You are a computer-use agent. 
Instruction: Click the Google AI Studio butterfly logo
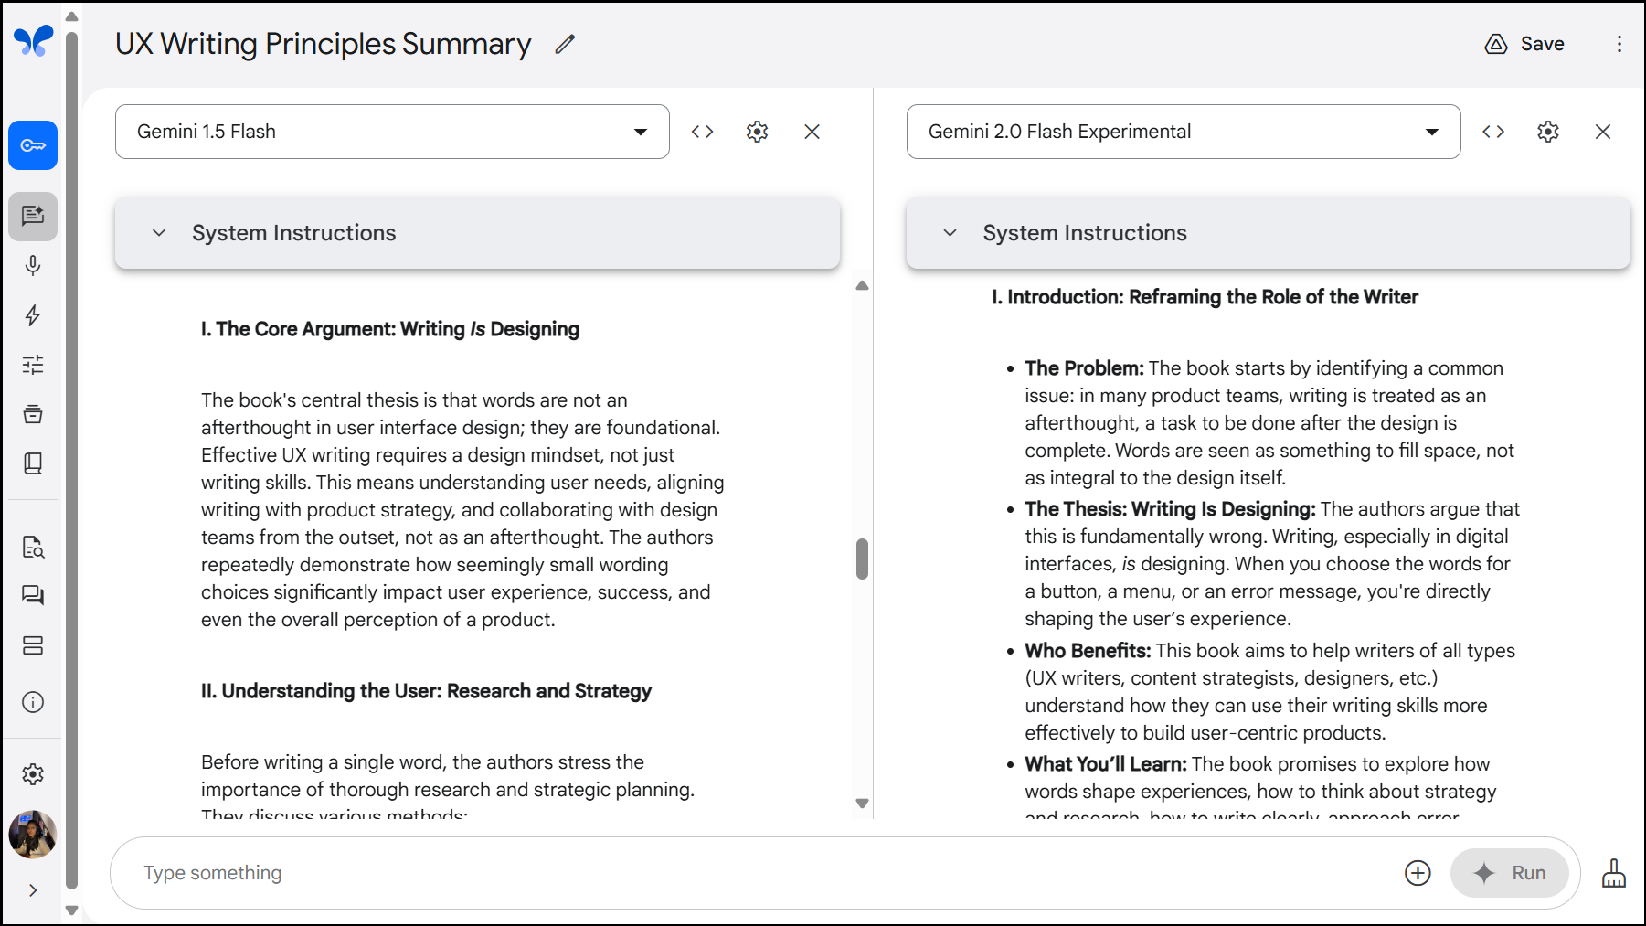coord(33,41)
